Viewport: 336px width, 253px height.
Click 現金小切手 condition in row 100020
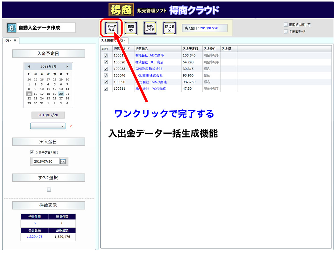coord(211,62)
